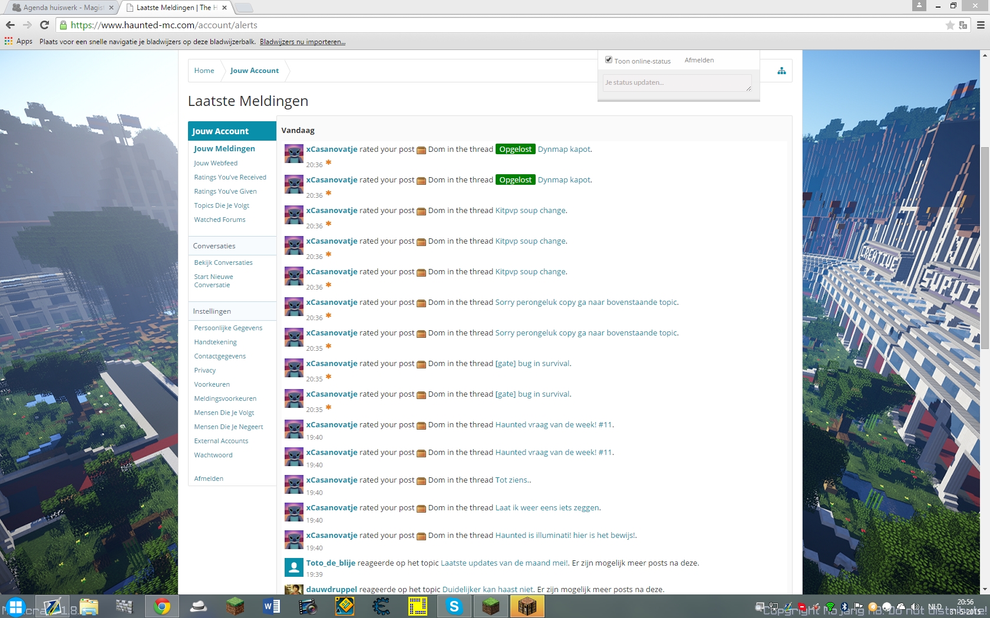The image size is (990, 618).
Task: Open the Chrome menu hamburger icon
Action: tap(981, 25)
